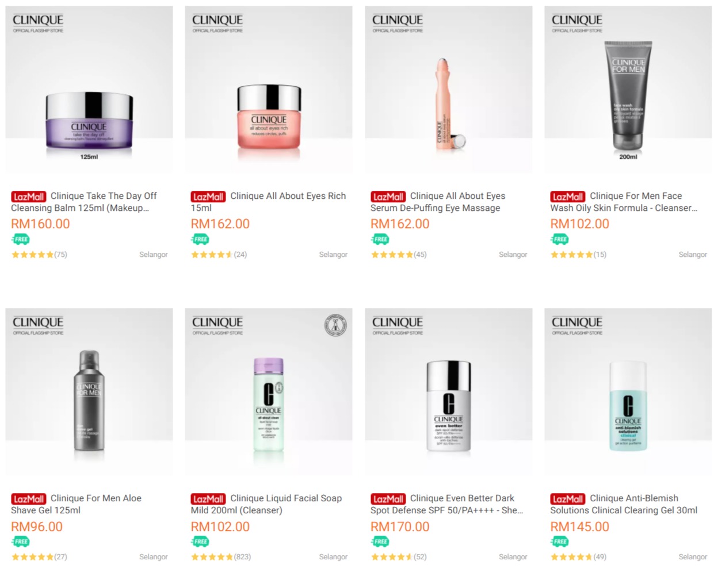This screenshot has width=718, height=569.
Task: Open Clinique Even Better Dark Spot Defense link
Action: [x=446, y=504]
